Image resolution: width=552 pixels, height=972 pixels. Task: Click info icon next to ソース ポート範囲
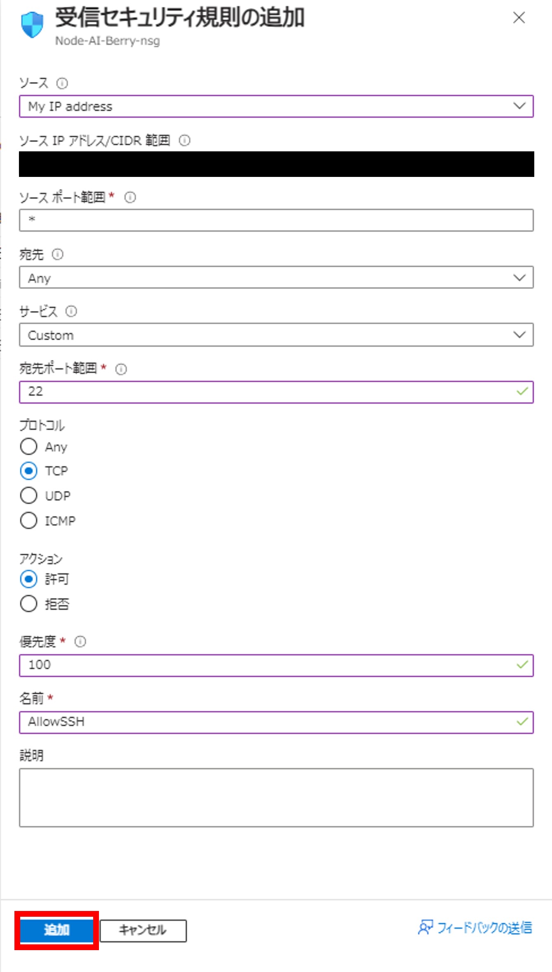point(130,198)
